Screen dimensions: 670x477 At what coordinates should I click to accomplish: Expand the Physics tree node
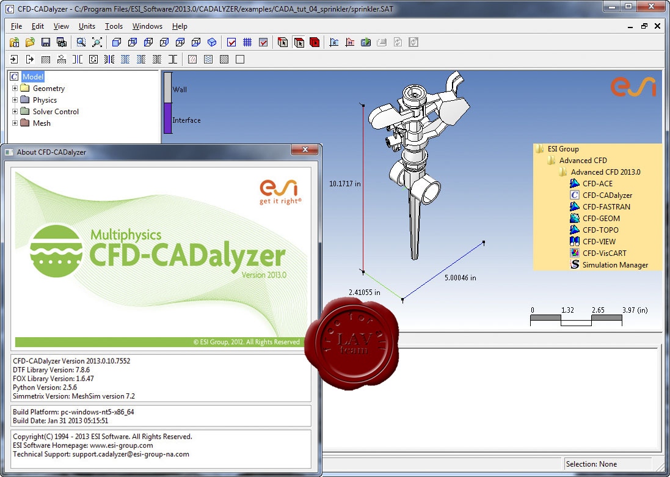(x=15, y=100)
